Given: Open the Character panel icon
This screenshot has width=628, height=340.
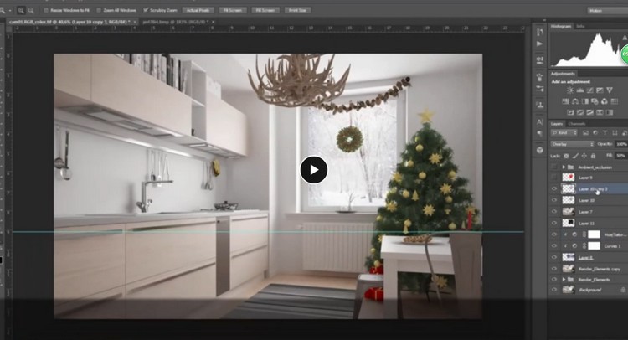Looking at the screenshot, I should point(539,121).
